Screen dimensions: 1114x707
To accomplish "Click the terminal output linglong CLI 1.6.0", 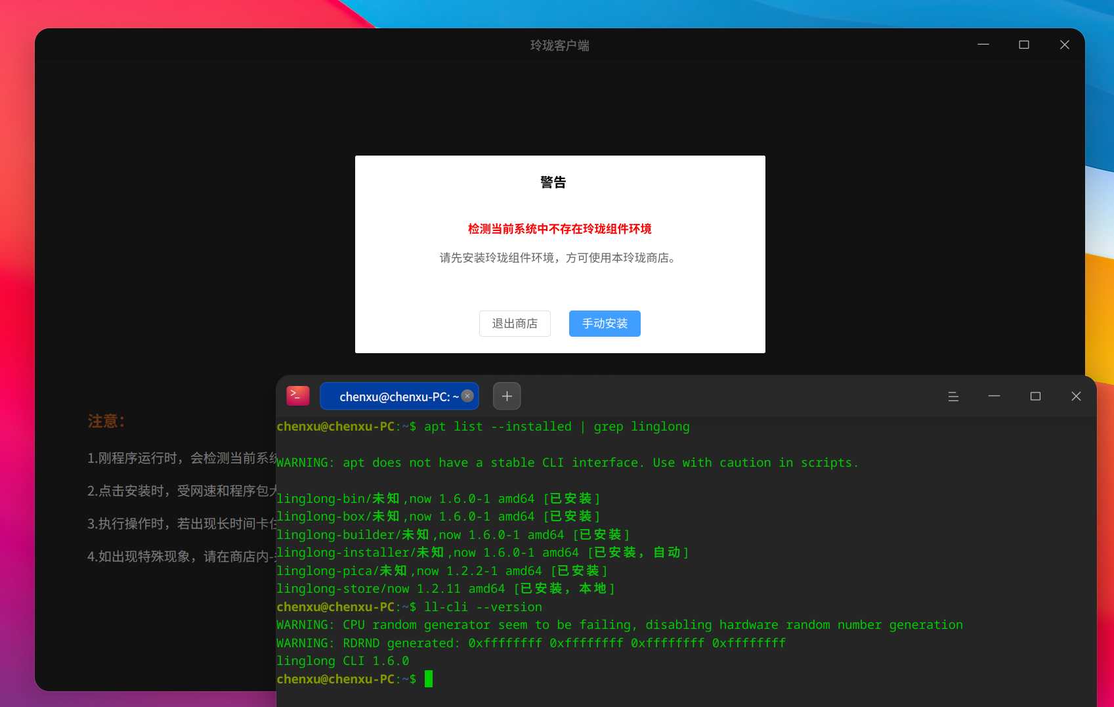I will click(343, 661).
